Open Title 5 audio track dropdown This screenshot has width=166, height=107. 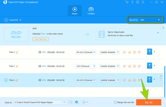(x=86, y=80)
